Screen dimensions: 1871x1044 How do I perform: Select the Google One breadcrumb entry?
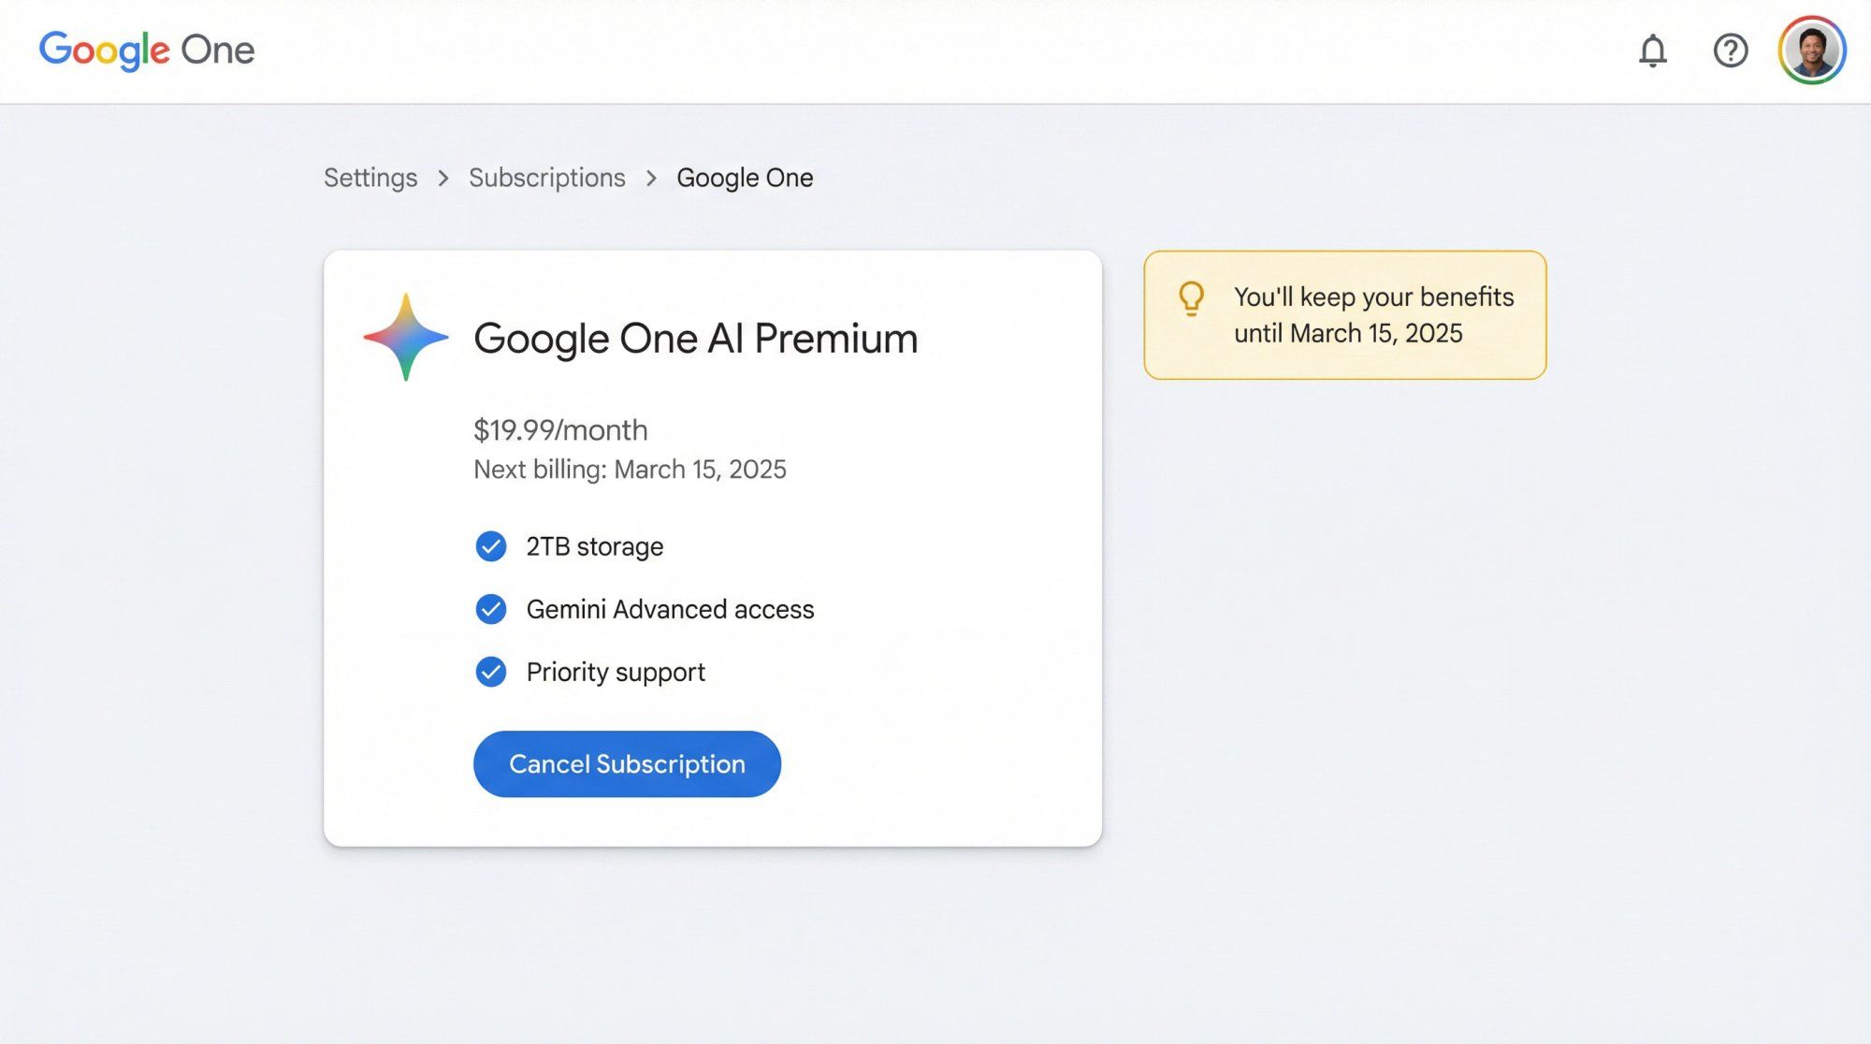[745, 178]
